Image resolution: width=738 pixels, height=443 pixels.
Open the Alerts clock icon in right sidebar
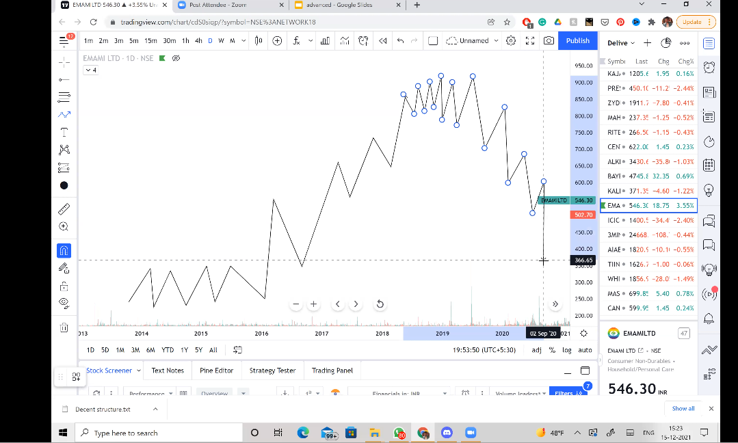709,67
